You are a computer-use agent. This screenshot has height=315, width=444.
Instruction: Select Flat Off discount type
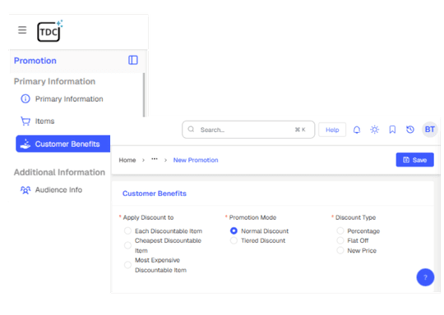(340, 240)
